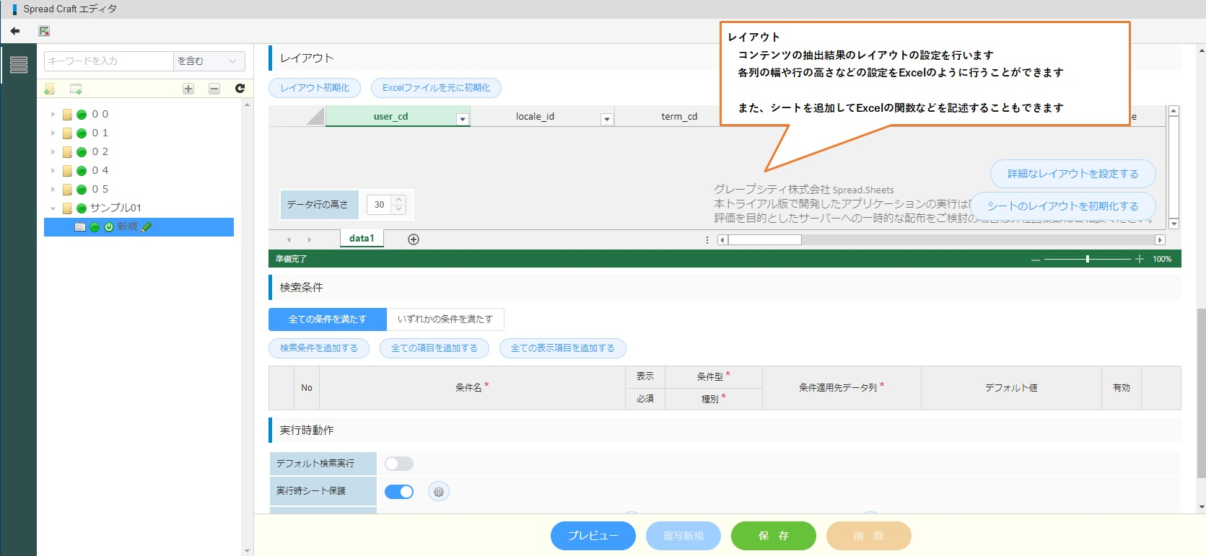Click the add new folder icon
Viewport: 1206px width, 556px height.
pyautogui.click(x=50, y=89)
